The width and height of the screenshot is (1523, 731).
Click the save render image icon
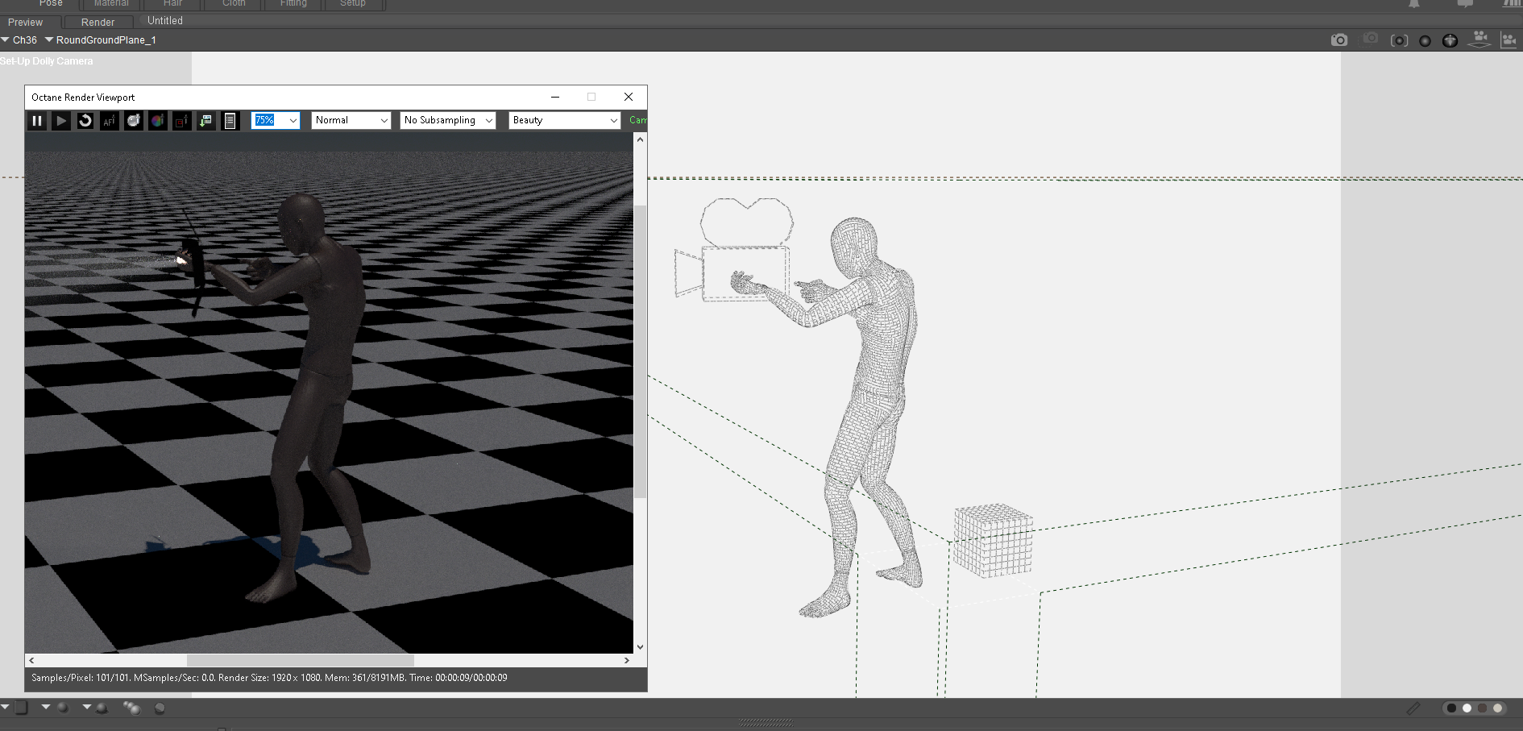[x=206, y=121]
